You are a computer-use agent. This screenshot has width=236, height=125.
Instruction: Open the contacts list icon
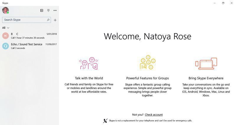click(42, 10)
